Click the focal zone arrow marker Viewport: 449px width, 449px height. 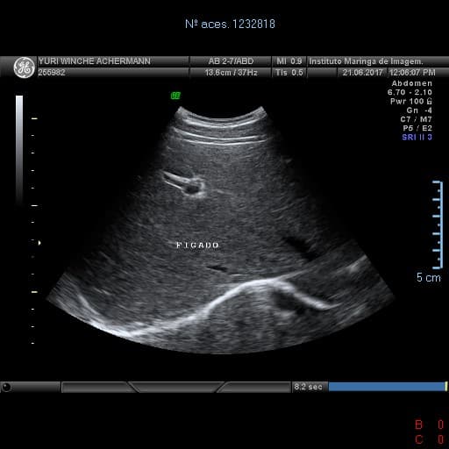point(39,243)
